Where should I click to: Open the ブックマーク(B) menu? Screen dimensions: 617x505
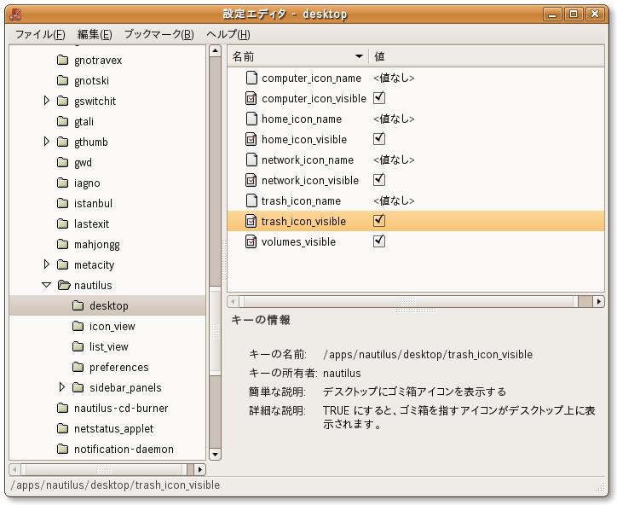click(x=159, y=35)
